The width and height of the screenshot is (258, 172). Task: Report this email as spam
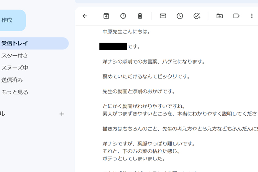tap(123, 16)
